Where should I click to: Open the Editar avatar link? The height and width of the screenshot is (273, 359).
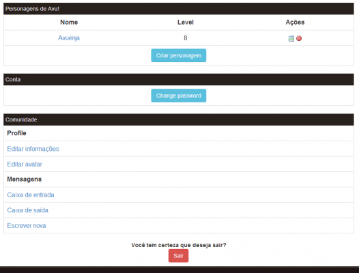[x=25, y=164]
